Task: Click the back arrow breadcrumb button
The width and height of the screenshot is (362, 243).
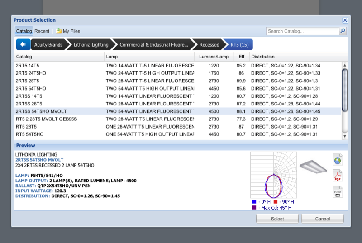Action: (x=23, y=44)
